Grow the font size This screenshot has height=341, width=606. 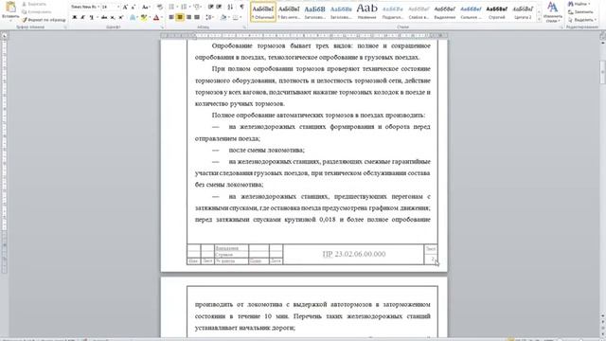pyautogui.click(x=125, y=7)
